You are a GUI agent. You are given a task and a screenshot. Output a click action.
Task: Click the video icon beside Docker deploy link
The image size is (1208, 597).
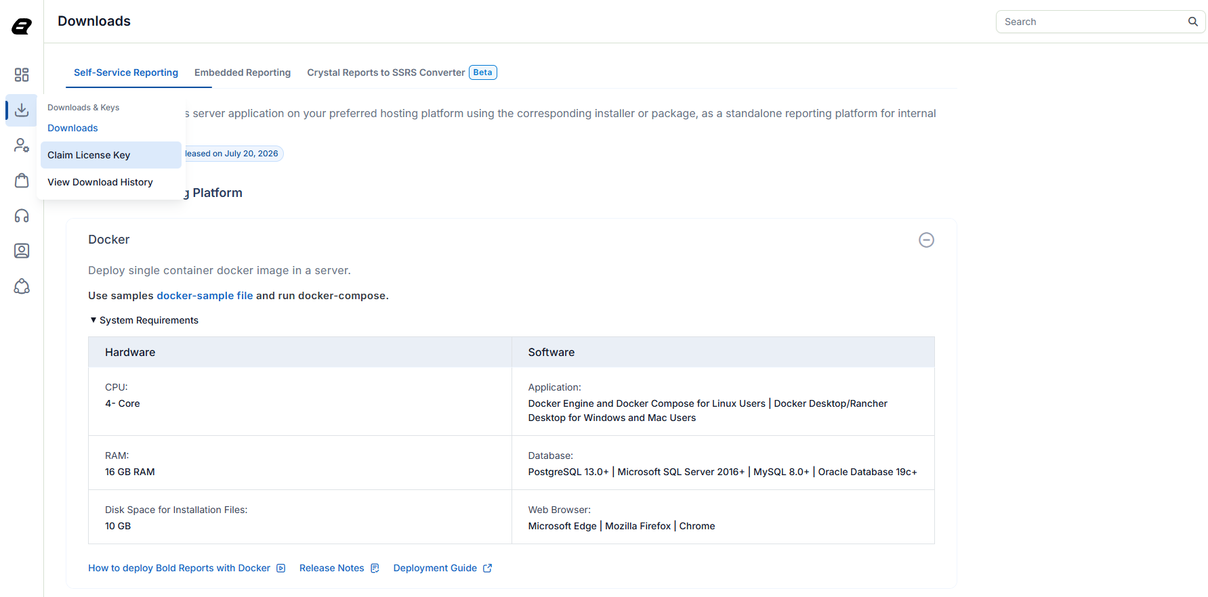point(281,568)
